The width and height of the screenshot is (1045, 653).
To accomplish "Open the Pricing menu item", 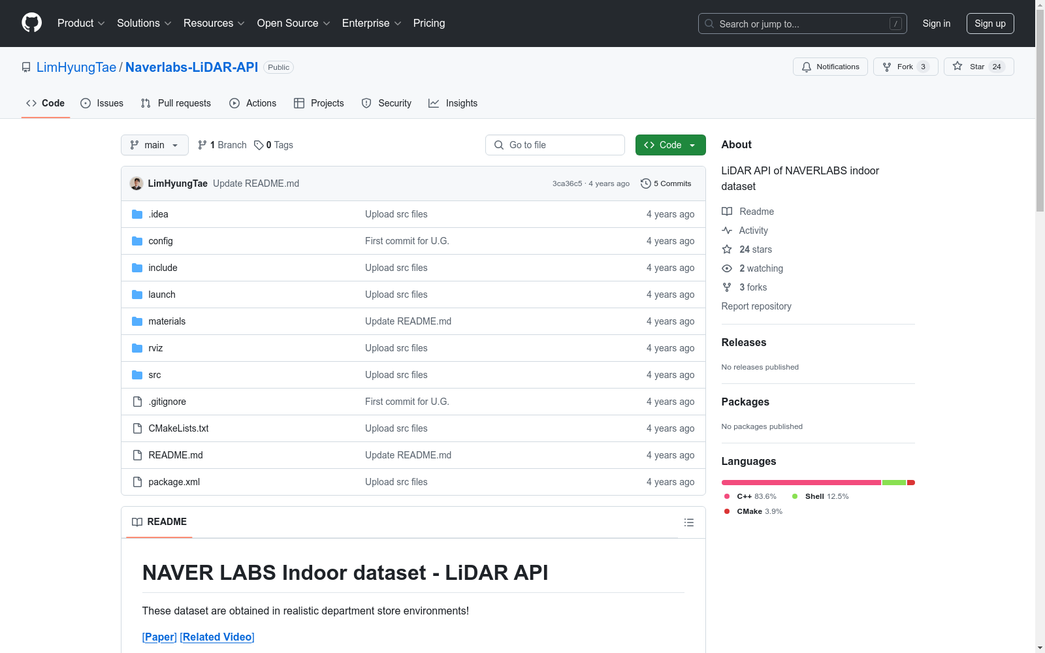I will pos(428,23).
